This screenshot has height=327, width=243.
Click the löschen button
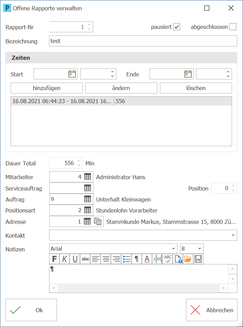click(196, 88)
